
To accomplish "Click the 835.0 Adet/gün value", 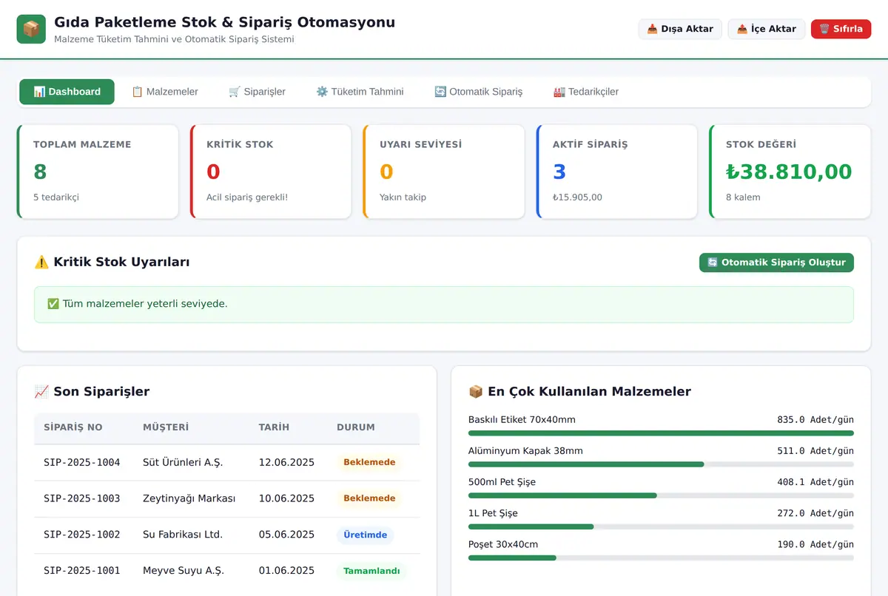I will tap(815, 420).
